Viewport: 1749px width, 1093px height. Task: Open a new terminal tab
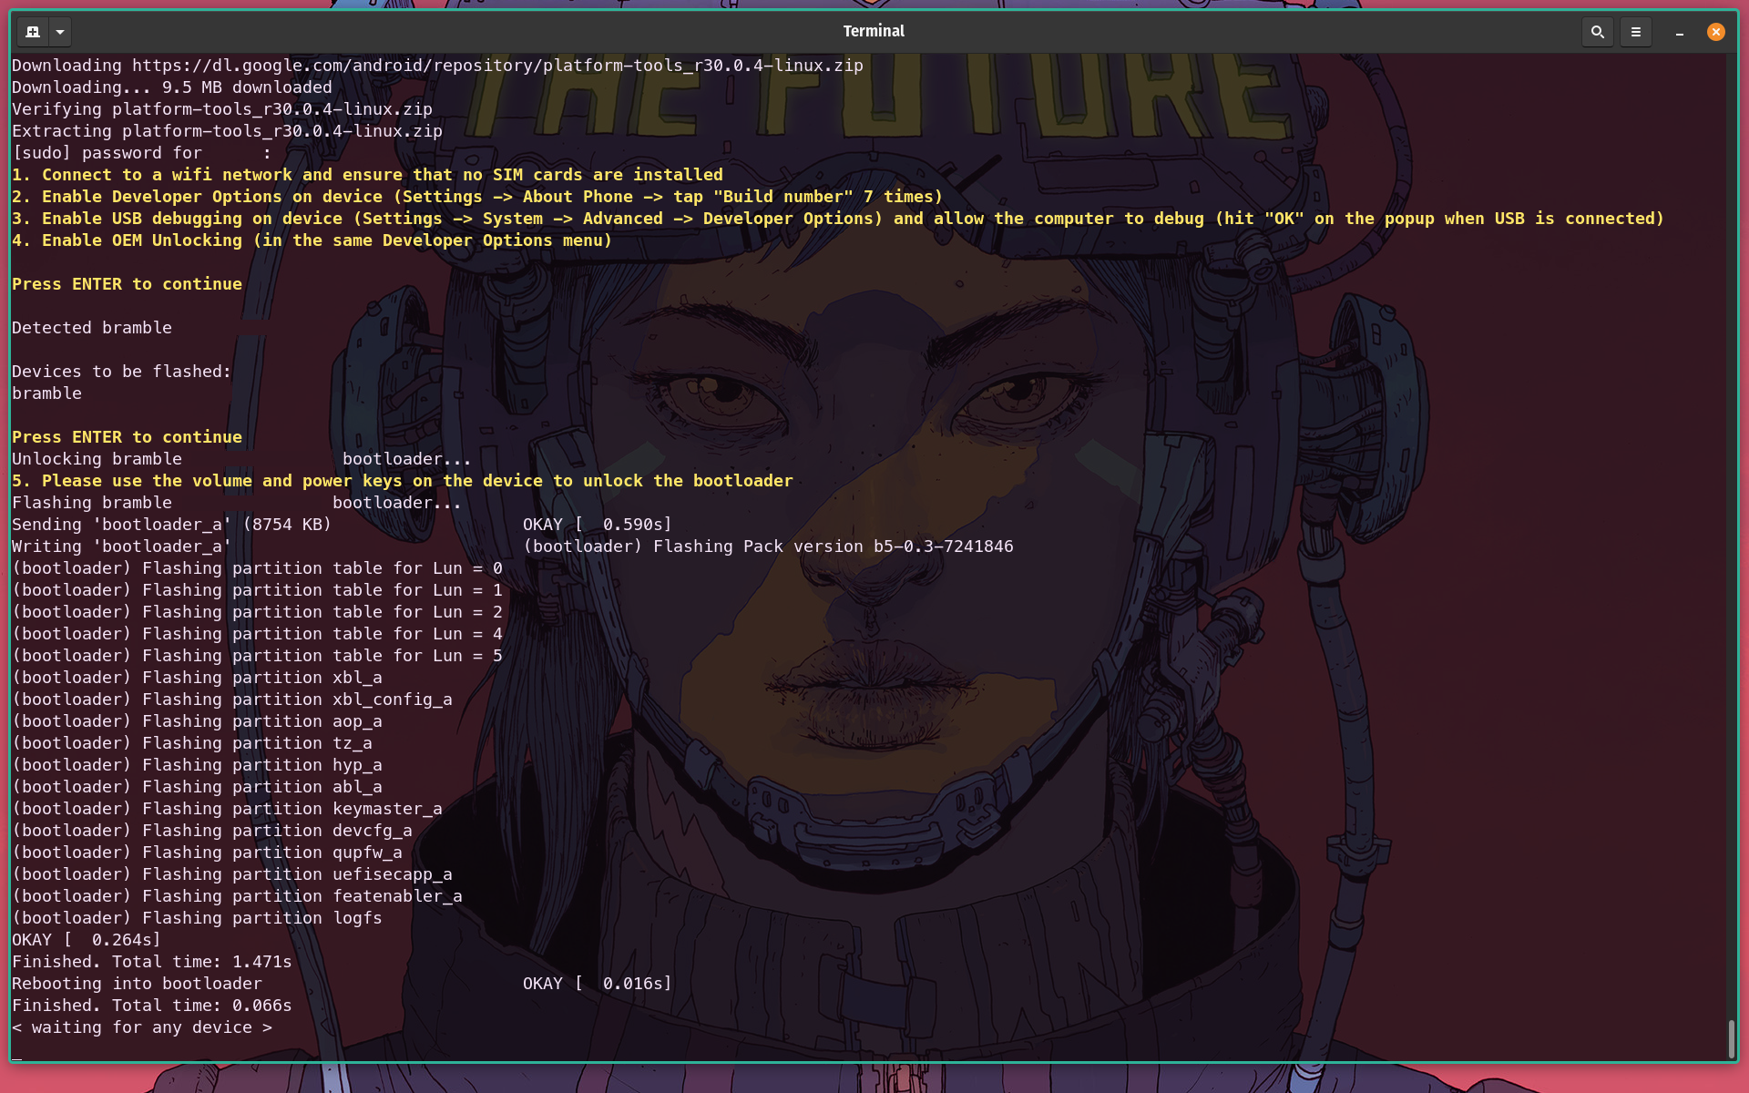pos(33,32)
